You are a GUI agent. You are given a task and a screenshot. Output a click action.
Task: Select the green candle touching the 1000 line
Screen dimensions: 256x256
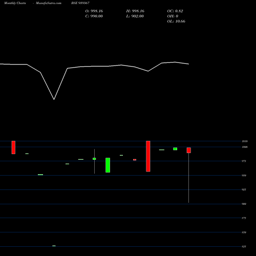pyautogui.click(x=175, y=149)
